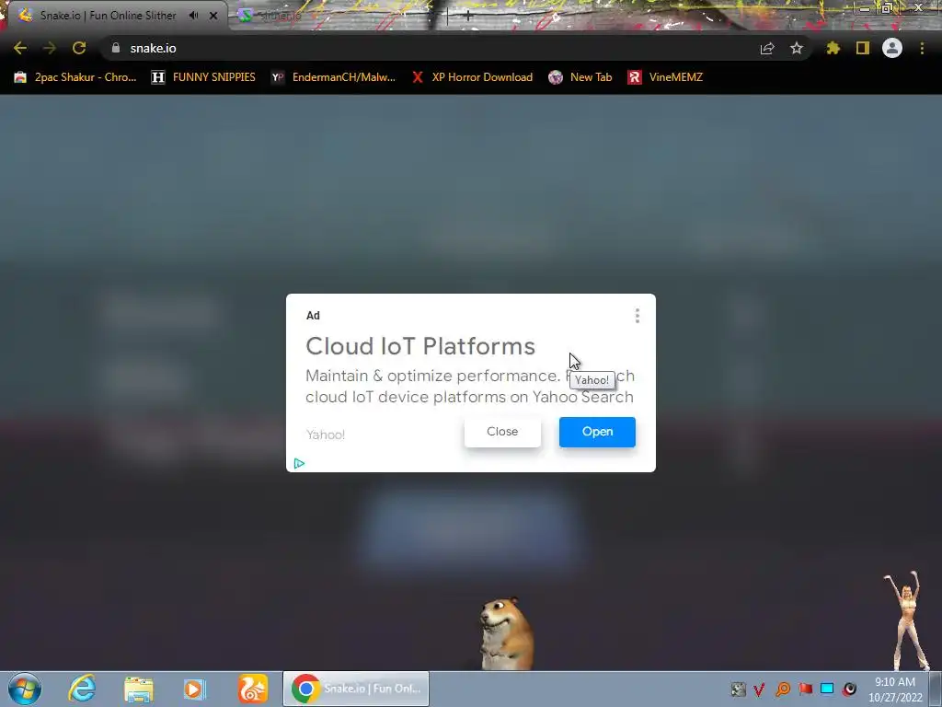
Task: Click the first system tray icon
Action: 738,689
